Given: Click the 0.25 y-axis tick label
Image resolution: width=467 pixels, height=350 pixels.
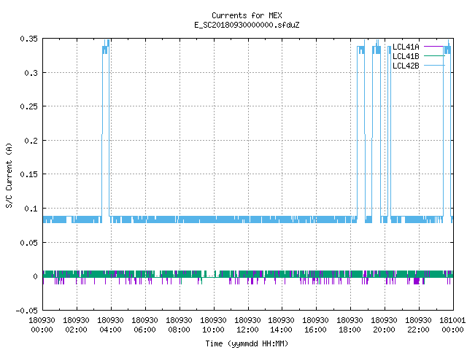Looking at the screenshot, I should tap(29, 106).
